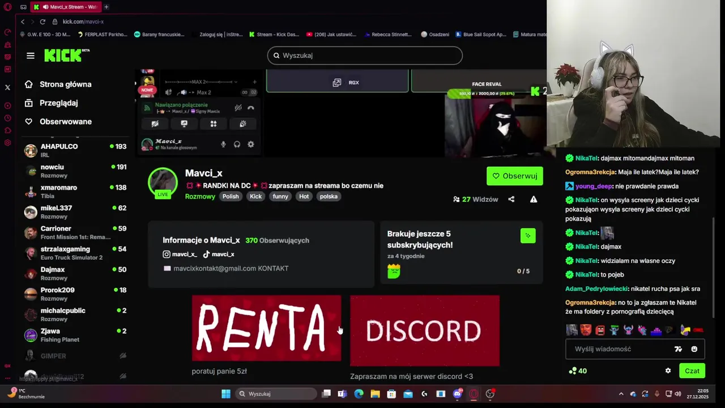Open chat settings gear icon
Viewport: 725px width, 408px height.
coord(668,371)
